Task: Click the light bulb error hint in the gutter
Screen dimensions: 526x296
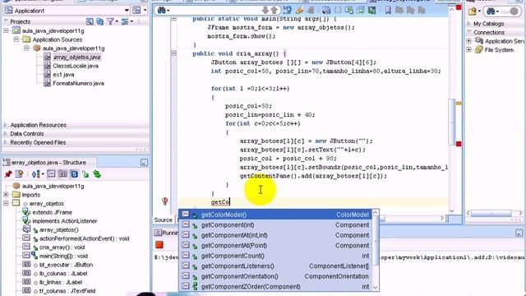Action: click(164, 201)
